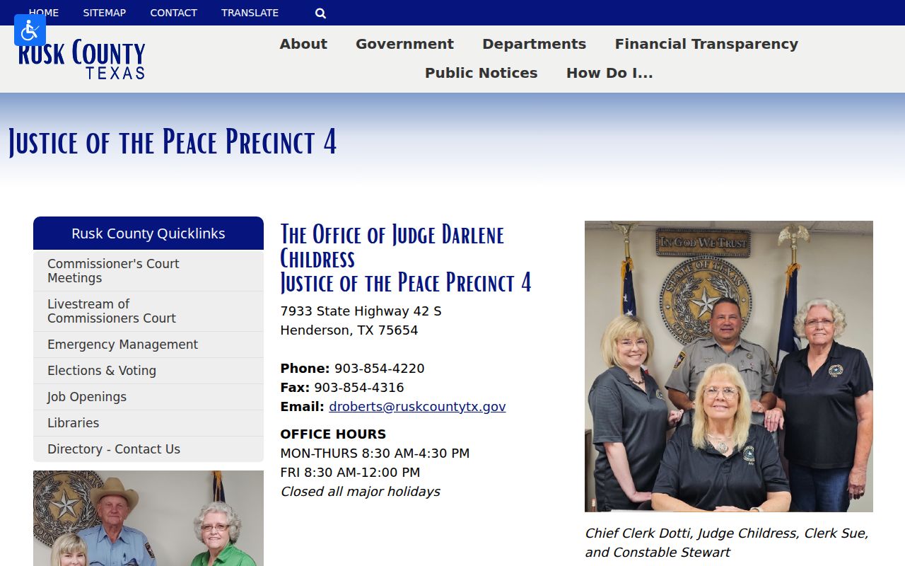Open the Government menu
Screen dimensions: 905x566
[x=404, y=44]
